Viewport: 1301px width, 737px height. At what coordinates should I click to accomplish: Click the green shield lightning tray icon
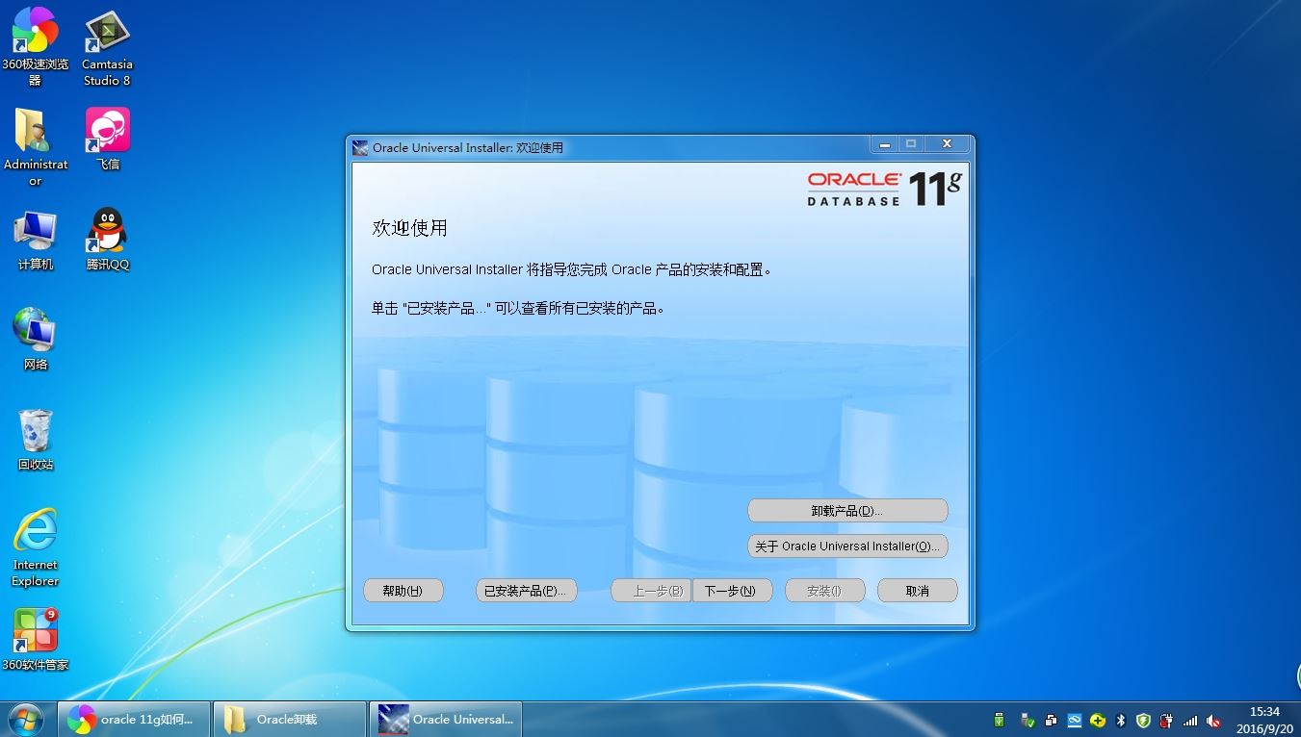point(1144,721)
